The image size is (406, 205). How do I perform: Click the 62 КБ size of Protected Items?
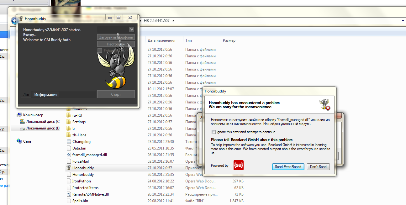coord(239,187)
